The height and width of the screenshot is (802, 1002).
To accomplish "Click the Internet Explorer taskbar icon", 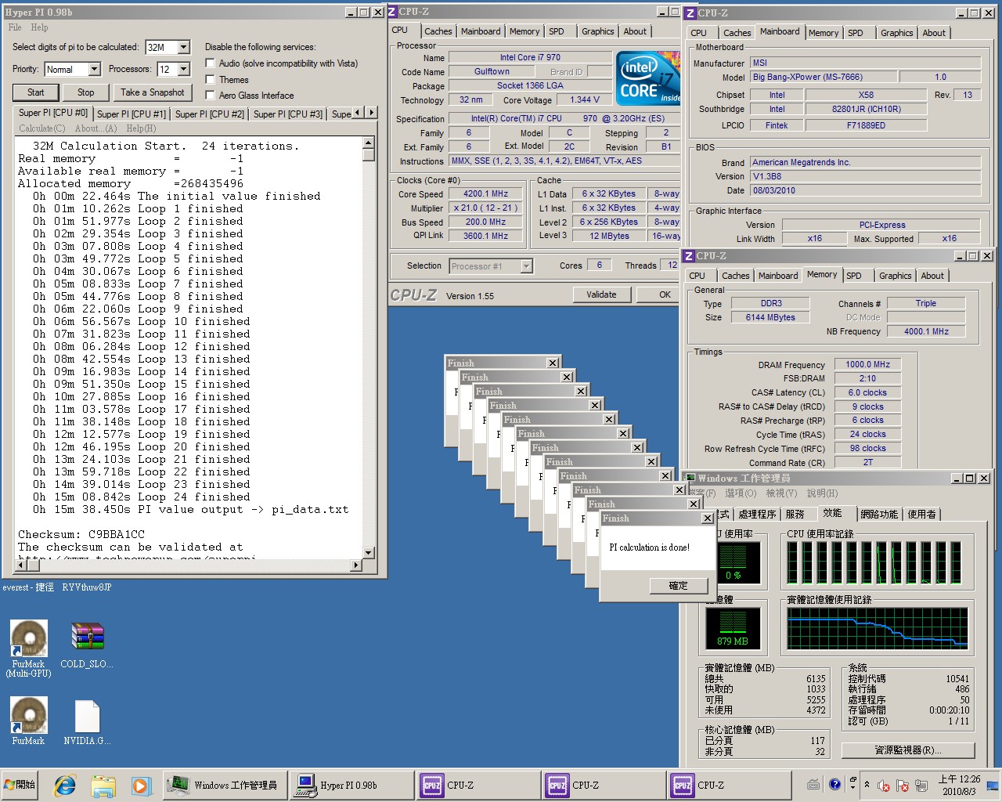I will 64,785.
